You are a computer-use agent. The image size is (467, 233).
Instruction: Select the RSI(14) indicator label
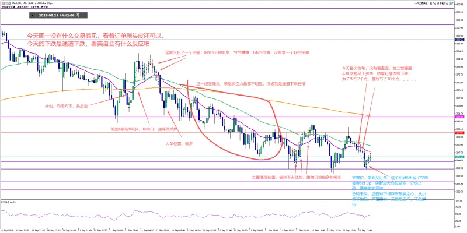coord(7,202)
